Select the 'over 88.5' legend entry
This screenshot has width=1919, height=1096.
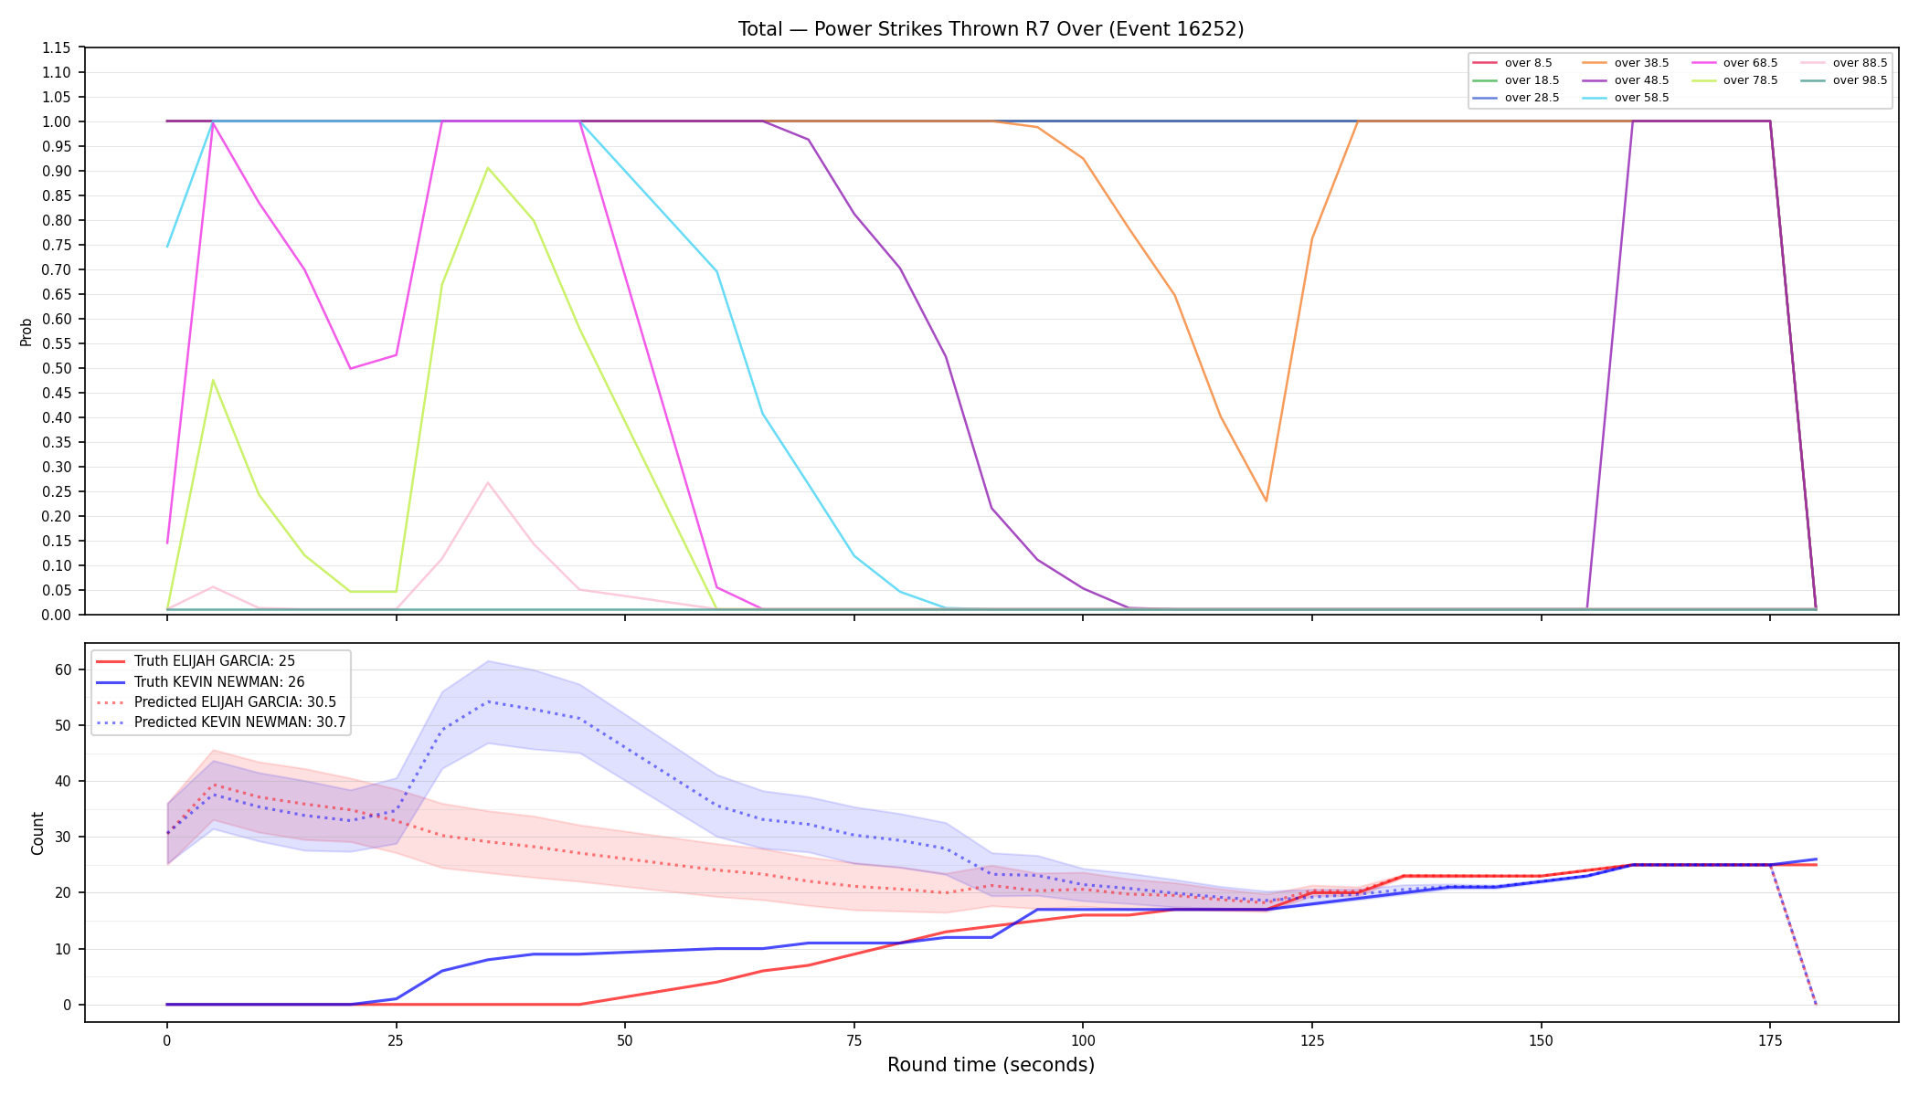(x=1844, y=63)
